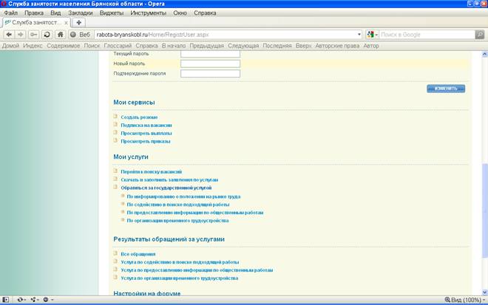The width and height of the screenshot is (488, 305).
Task: Click the Подтверждение пароля input field
Action: [x=210, y=73]
